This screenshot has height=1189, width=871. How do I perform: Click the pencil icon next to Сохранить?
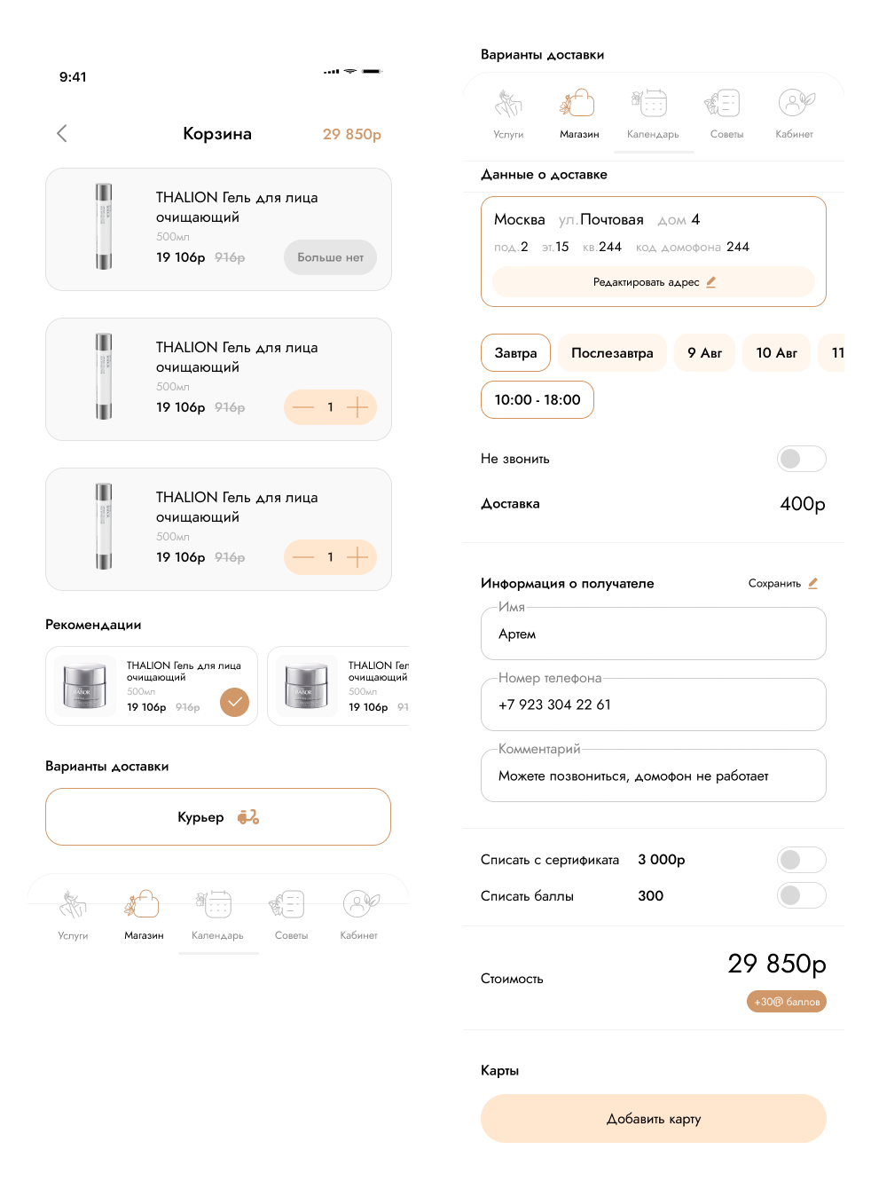pyautogui.click(x=813, y=583)
